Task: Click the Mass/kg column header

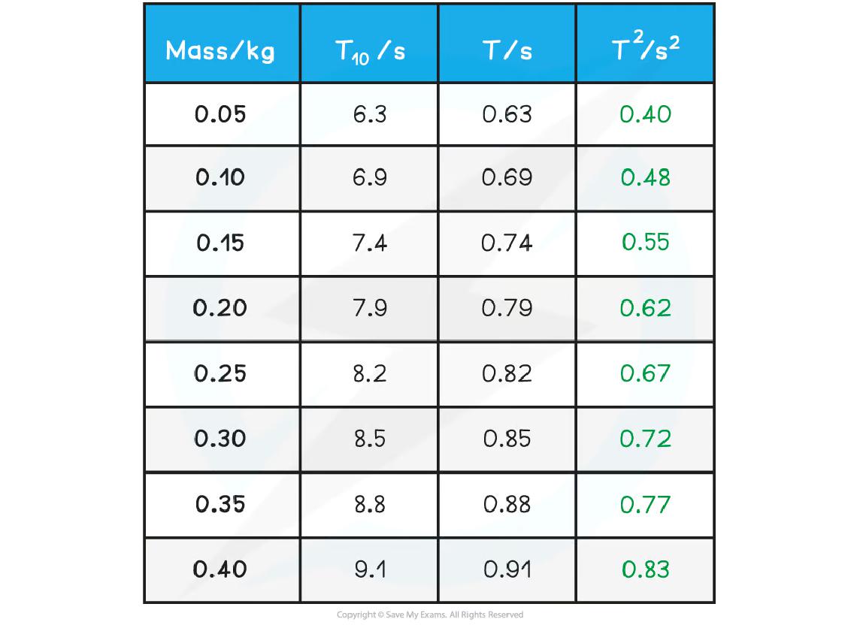Action: tap(220, 51)
